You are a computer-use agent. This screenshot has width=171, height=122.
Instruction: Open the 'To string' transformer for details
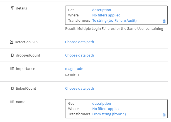114,21
